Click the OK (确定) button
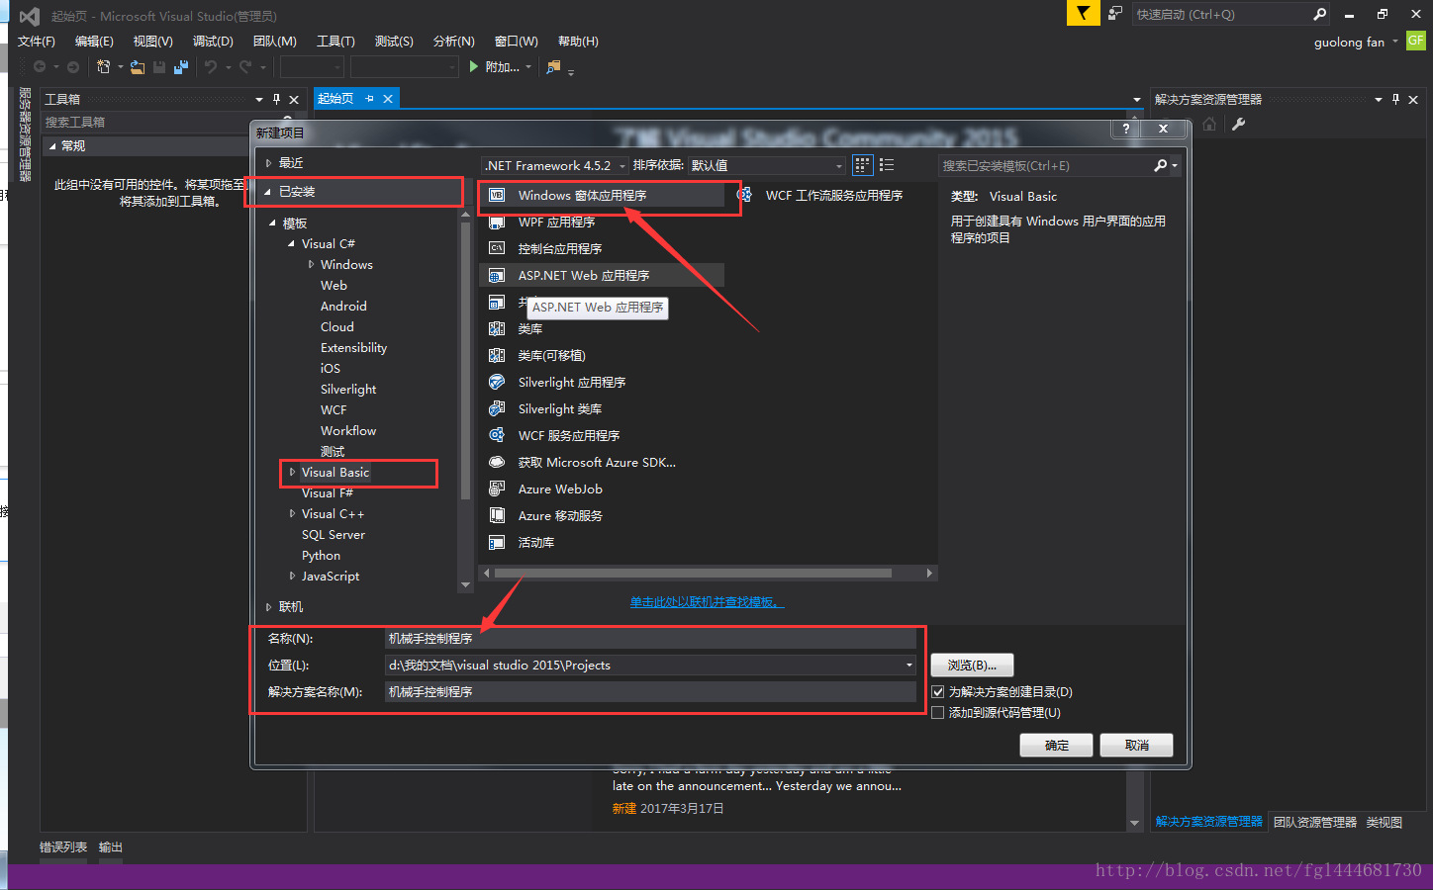The width and height of the screenshot is (1433, 890). pyautogui.click(x=1056, y=746)
